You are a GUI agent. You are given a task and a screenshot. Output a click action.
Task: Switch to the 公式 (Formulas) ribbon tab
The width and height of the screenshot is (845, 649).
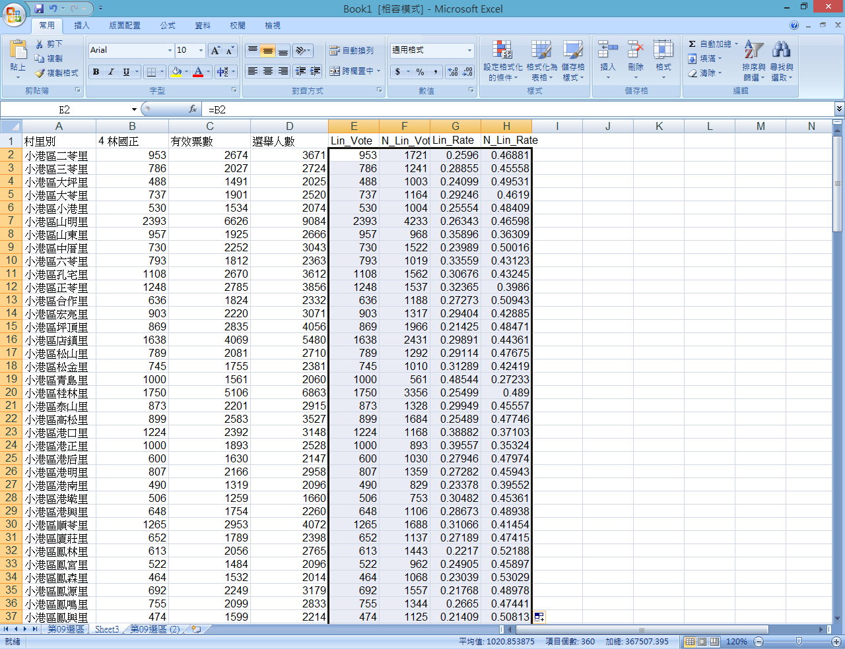tap(168, 26)
